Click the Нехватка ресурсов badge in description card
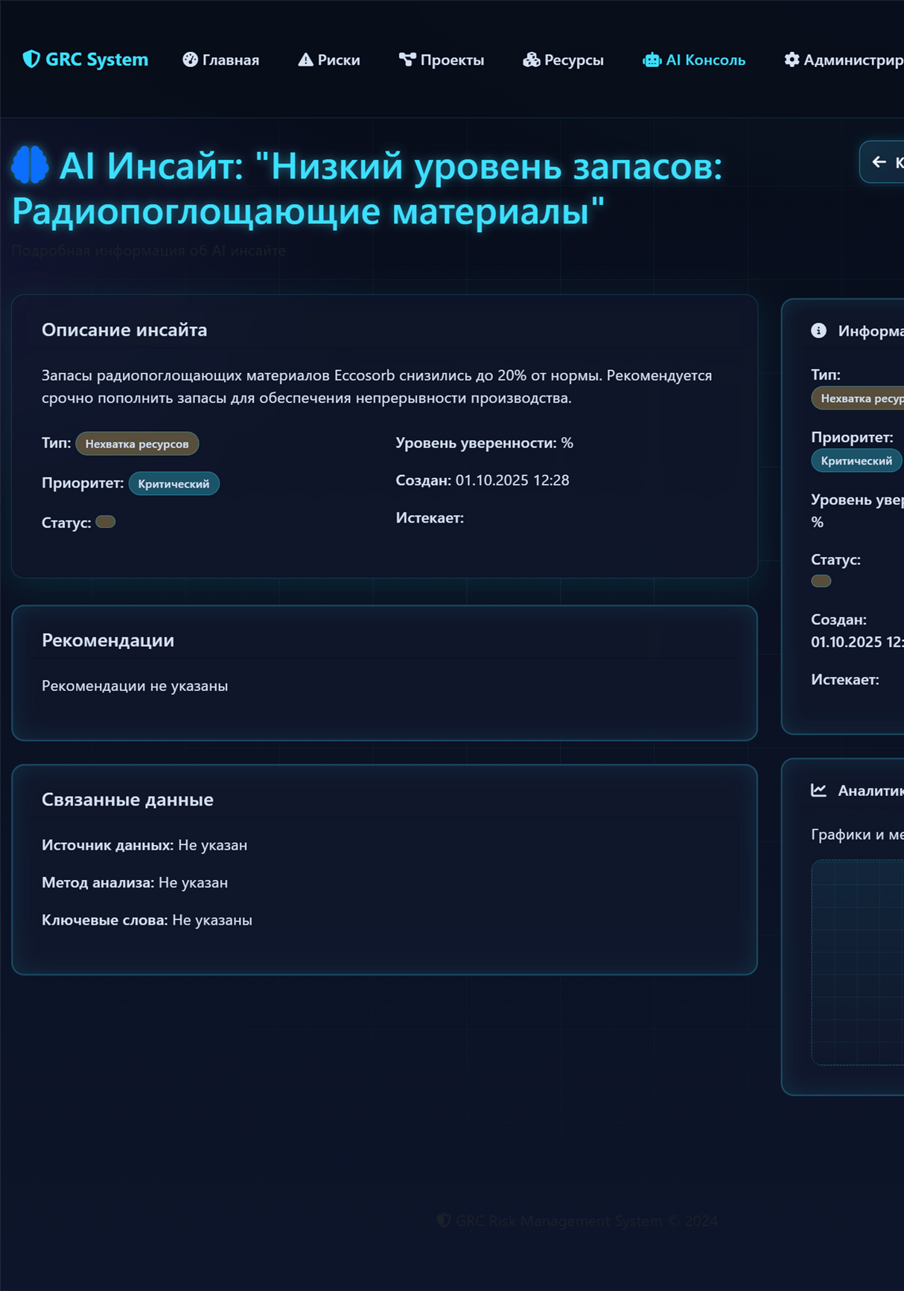The width and height of the screenshot is (904, 1291). coord(137,444)
